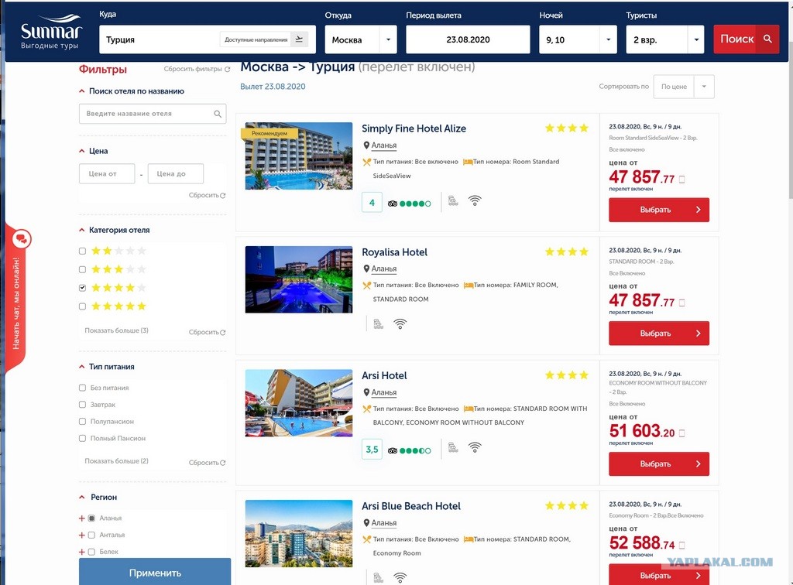Click beach icon of Royalisa Hotel
793x585 pixels.
378,323
